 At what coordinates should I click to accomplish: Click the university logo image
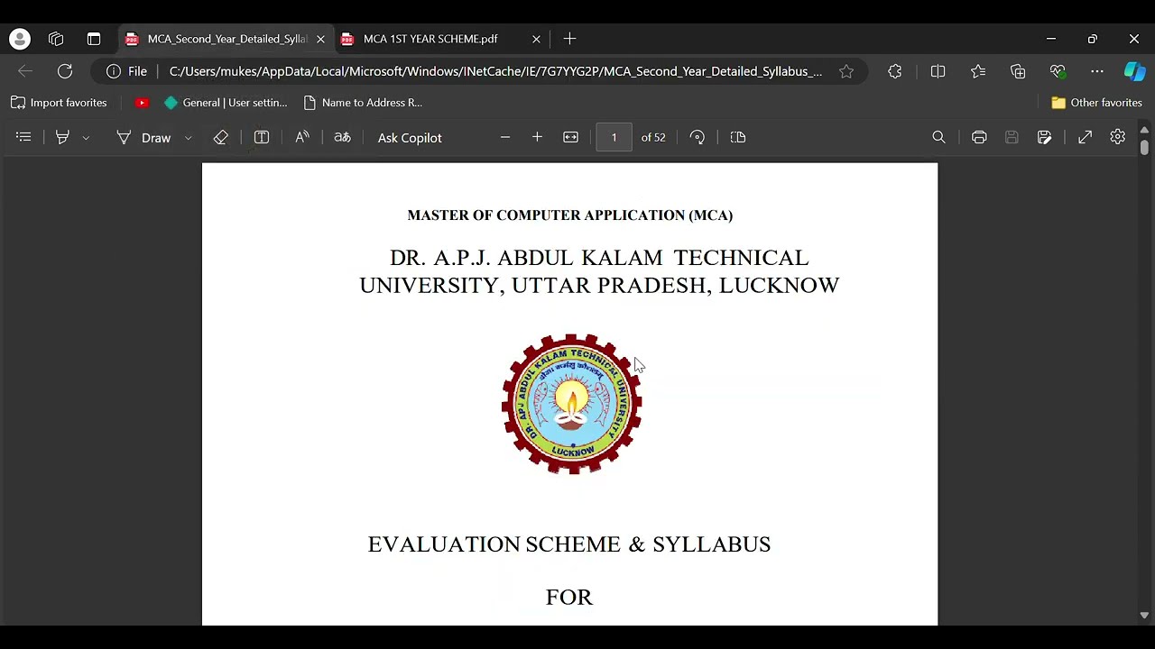(x=571, y=404)
